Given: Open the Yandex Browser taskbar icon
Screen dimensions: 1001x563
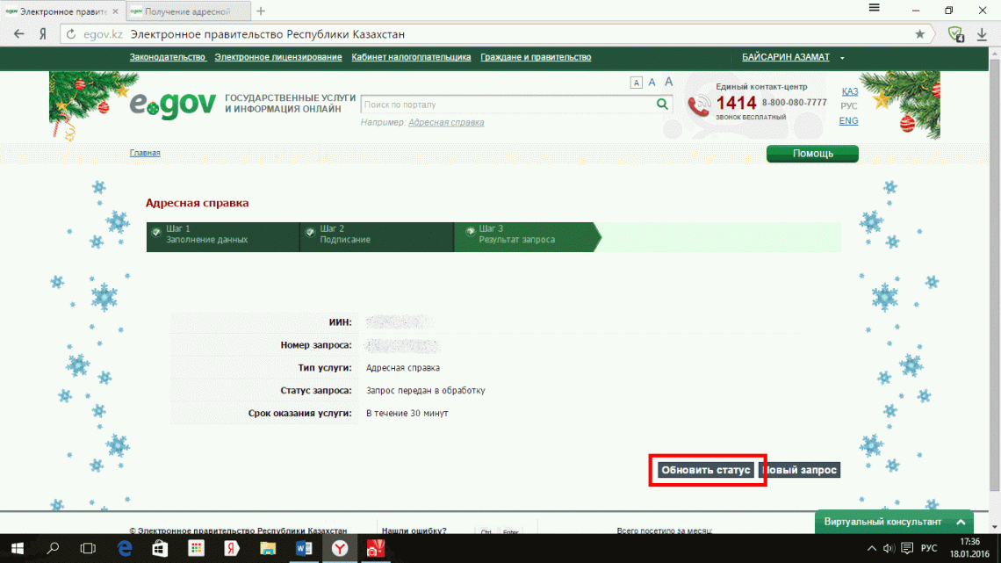Looking at the screenshot, I should coord(339,547).
